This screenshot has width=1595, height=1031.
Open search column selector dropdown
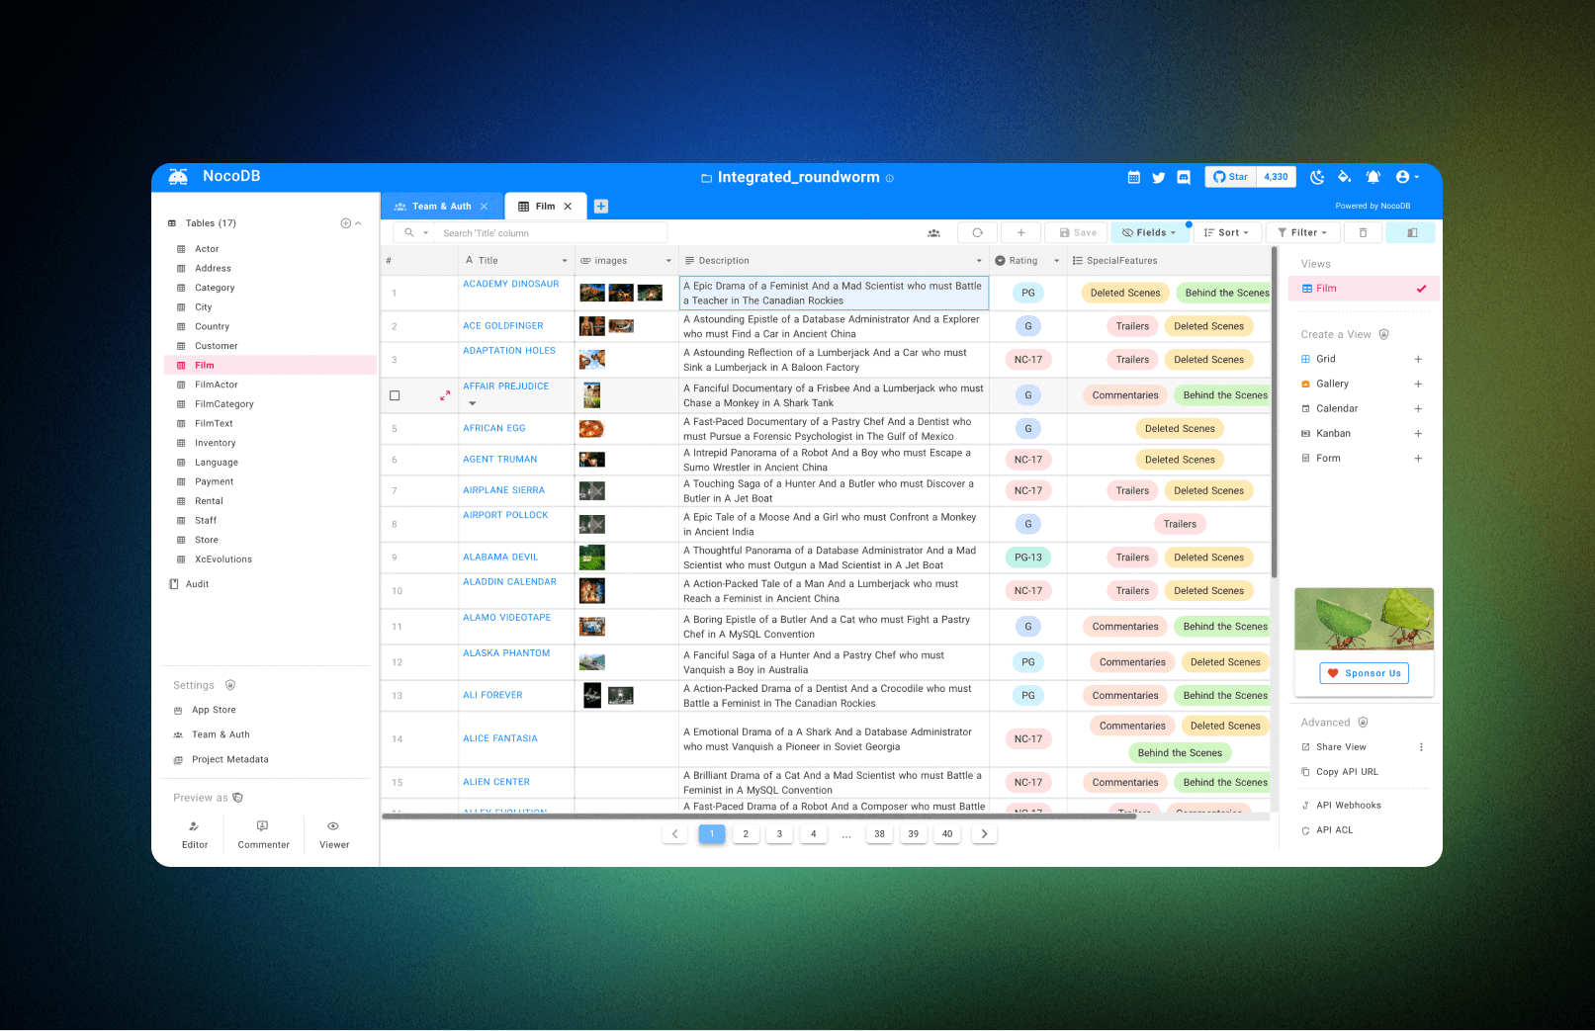pyautogui.click(x=415, y=233)
